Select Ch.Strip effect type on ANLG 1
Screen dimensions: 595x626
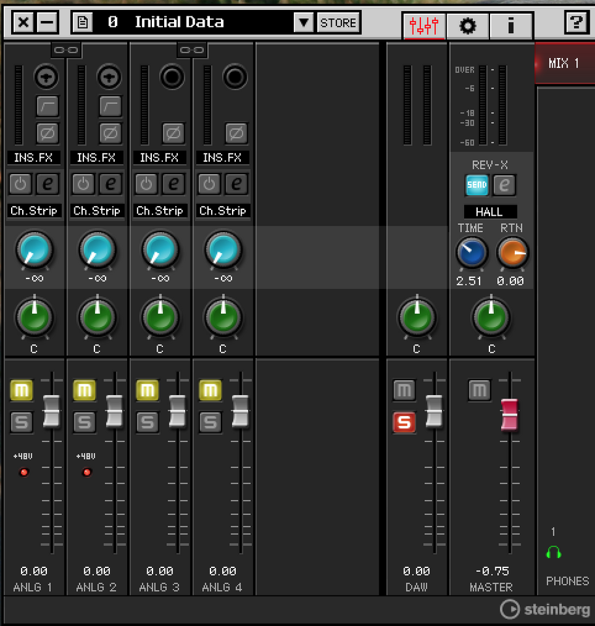(34, 211)
